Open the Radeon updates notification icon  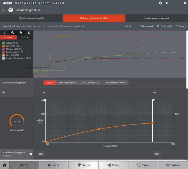[x=161, y=3]
